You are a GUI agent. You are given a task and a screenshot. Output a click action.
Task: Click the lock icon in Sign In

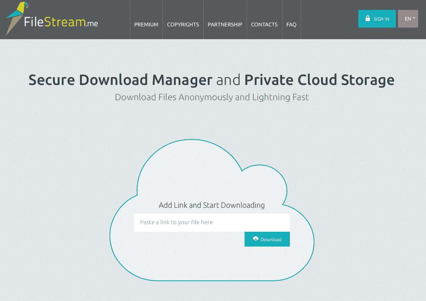(367, 19)
